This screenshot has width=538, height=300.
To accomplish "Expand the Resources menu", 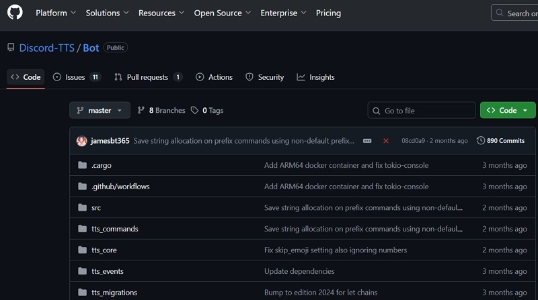I will 161,13.
